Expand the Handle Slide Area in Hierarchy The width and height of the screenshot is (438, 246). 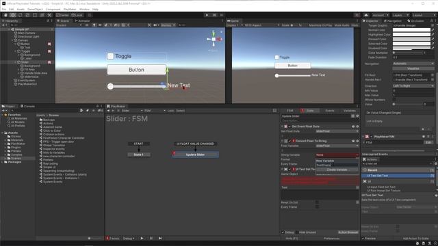[x=19, y=73]
